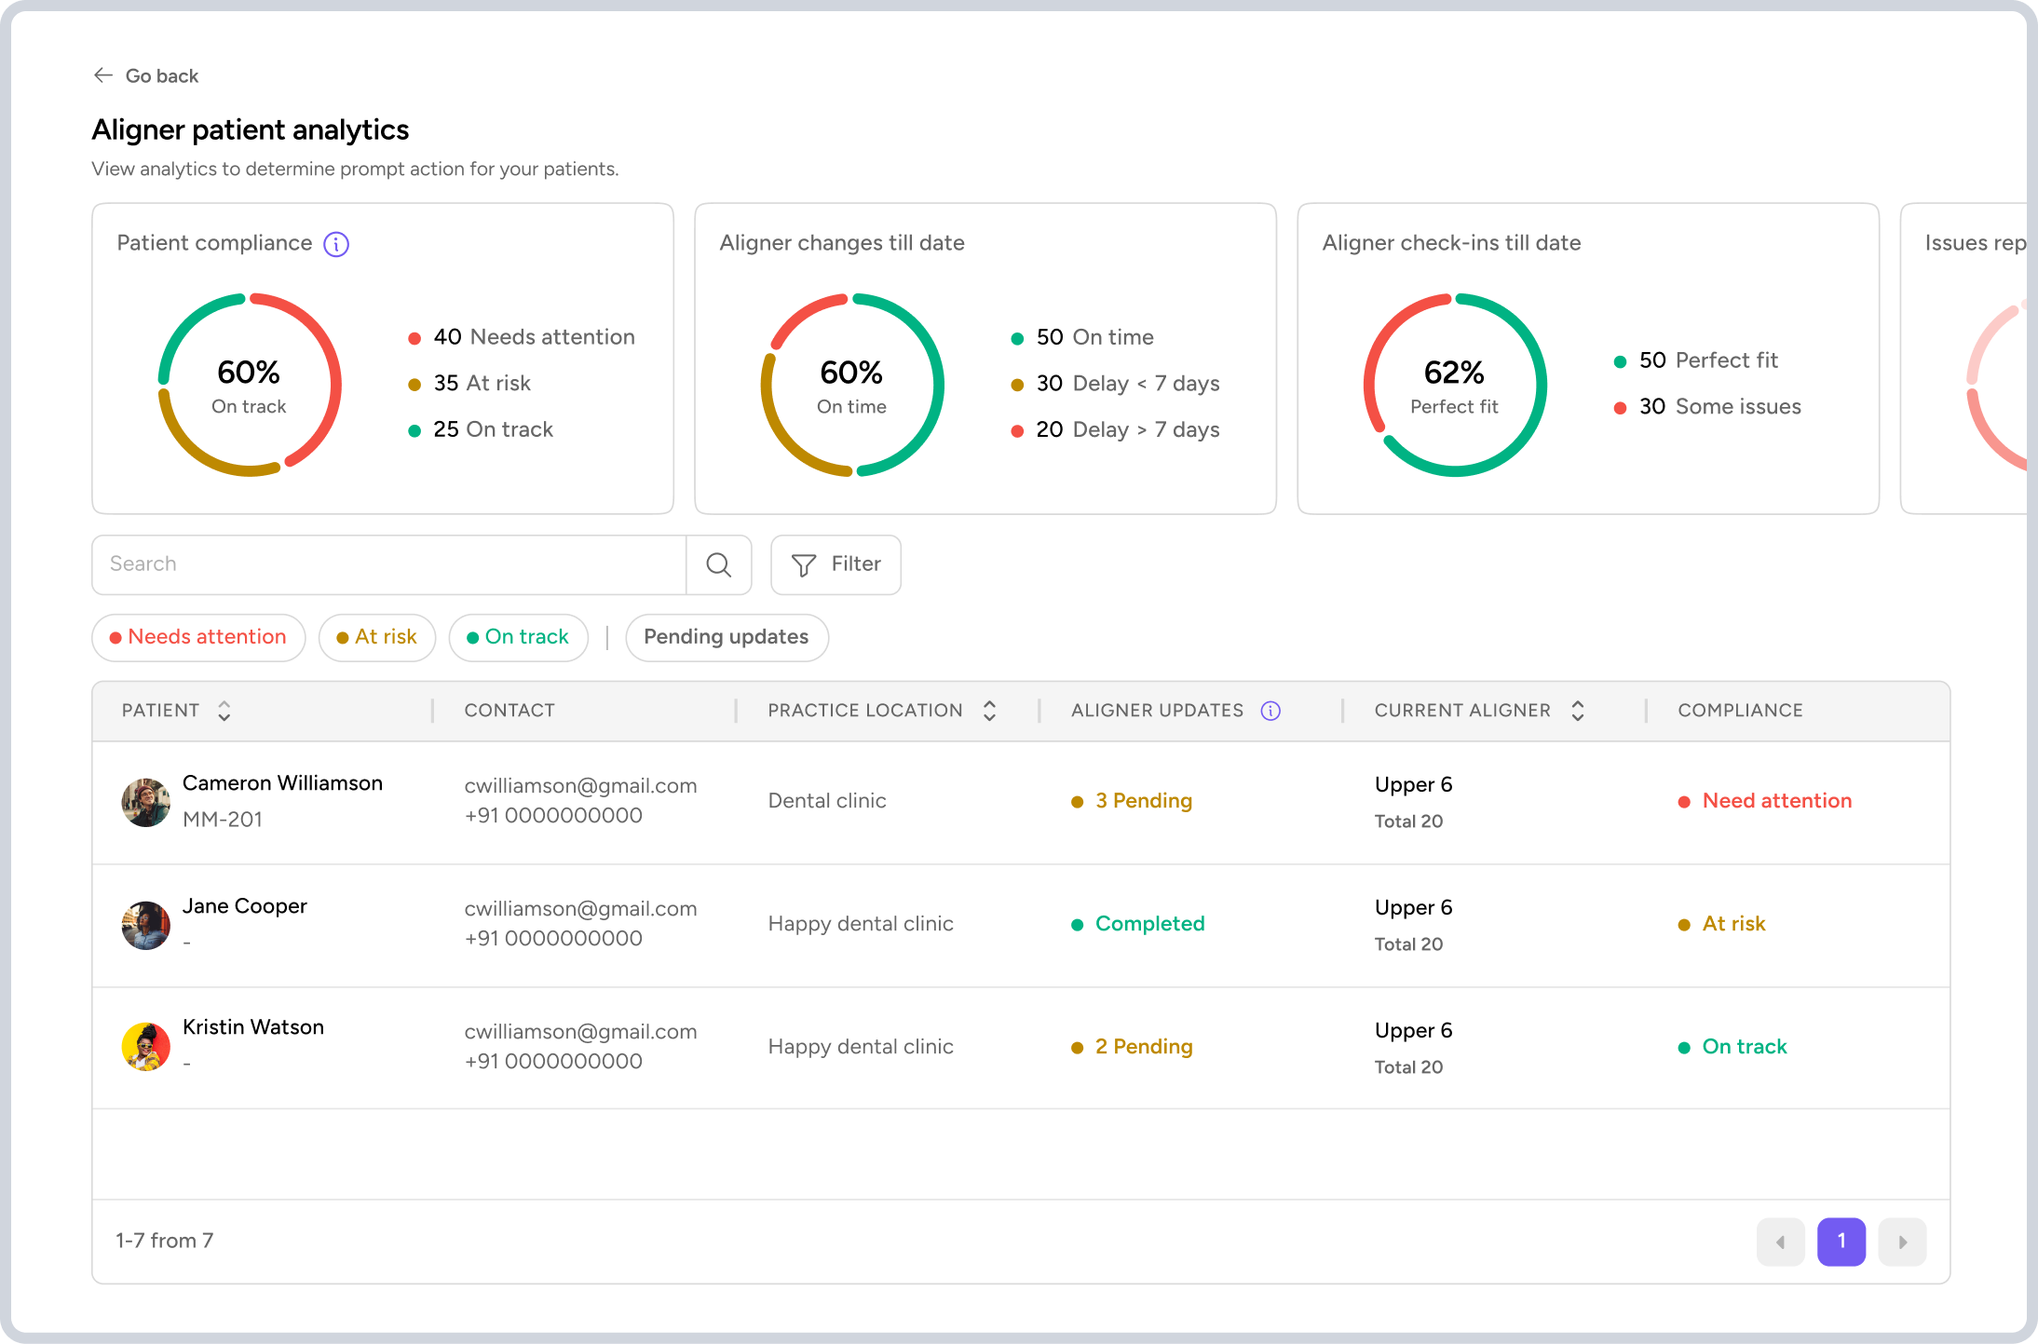This screenshot has width=2038, height=1344.
Task: Select the Pending updates chip
Action: [727, 637]
